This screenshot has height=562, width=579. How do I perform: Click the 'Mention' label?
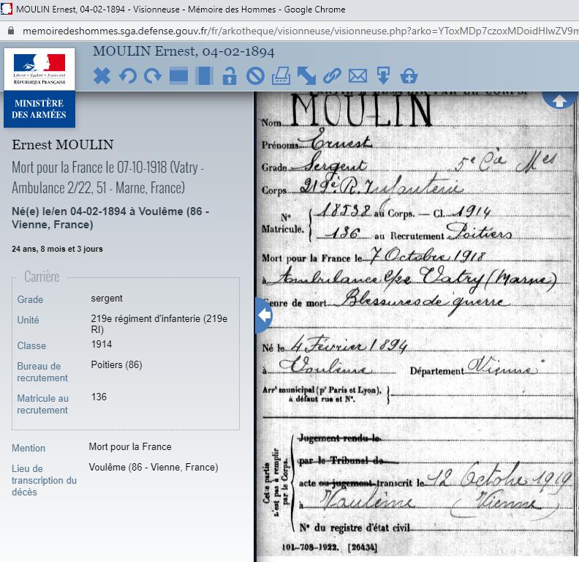[x=29, y=448]
